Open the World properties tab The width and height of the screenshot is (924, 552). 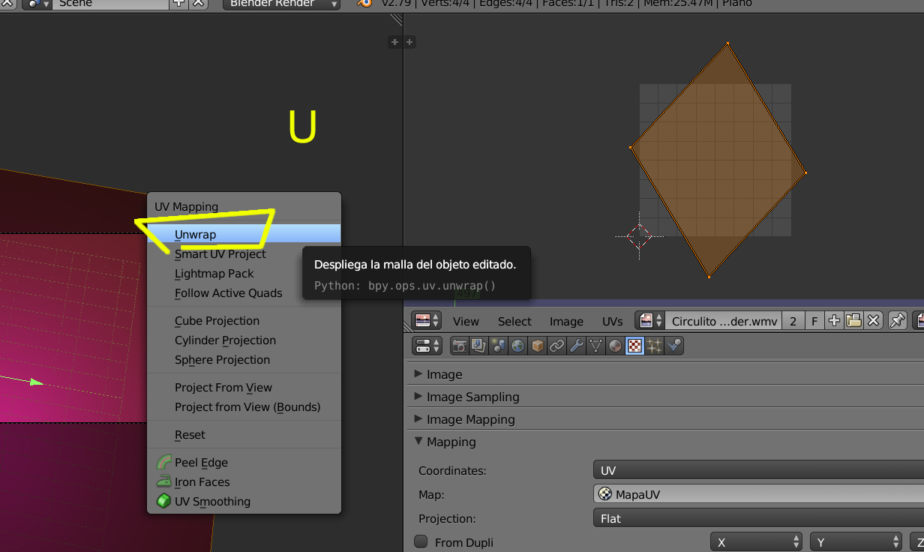tap(517, 346)
